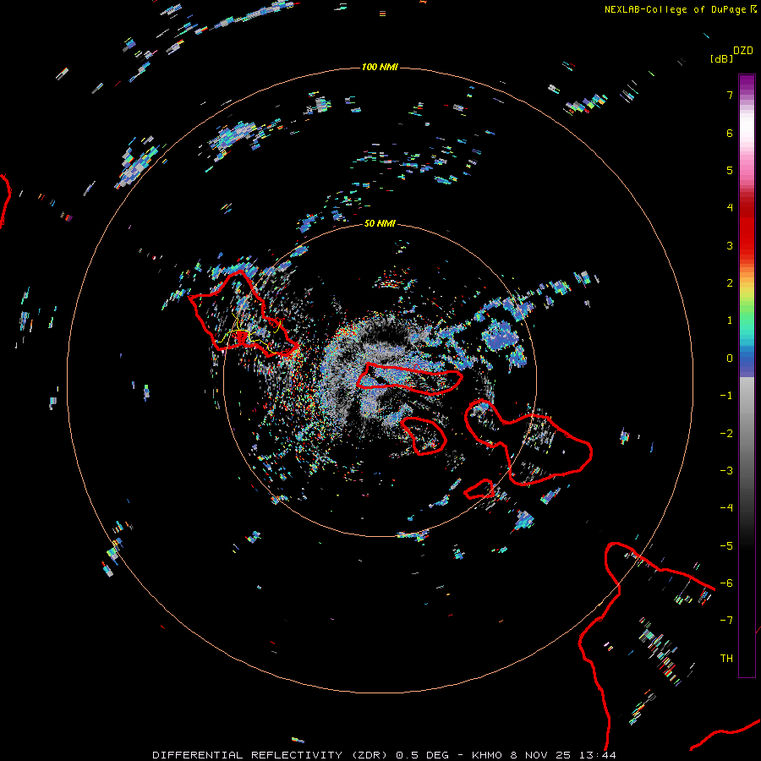
Task: Click the -7 value on color scale
Action: click(726, 621)
